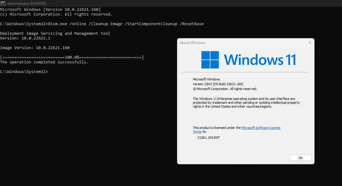Click the Windows 11 Enterprise trademark paragraph

[246, 103]
